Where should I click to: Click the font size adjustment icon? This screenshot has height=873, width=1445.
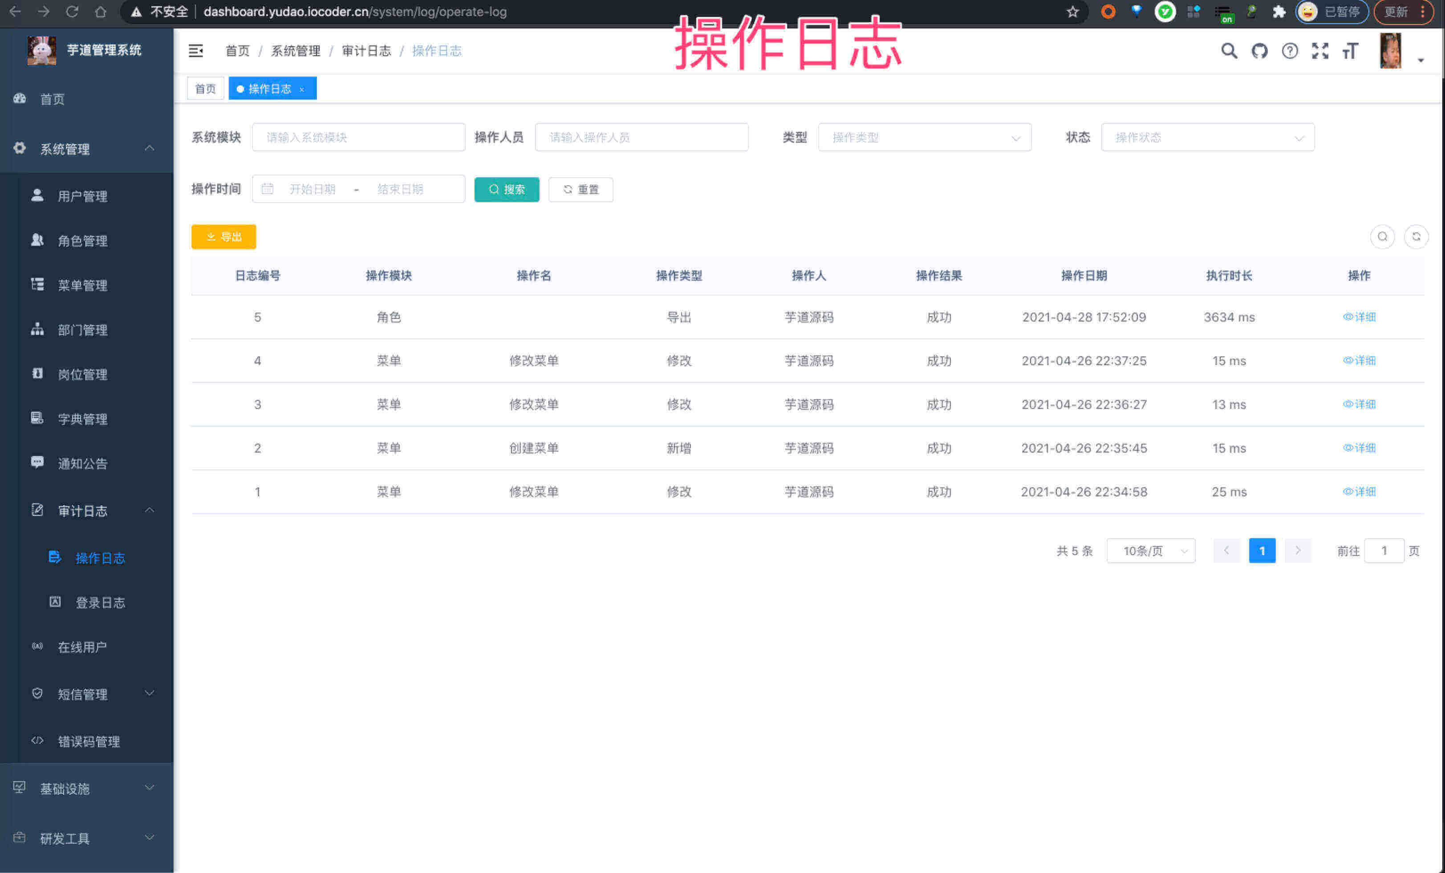click(x=1351, y=51)
